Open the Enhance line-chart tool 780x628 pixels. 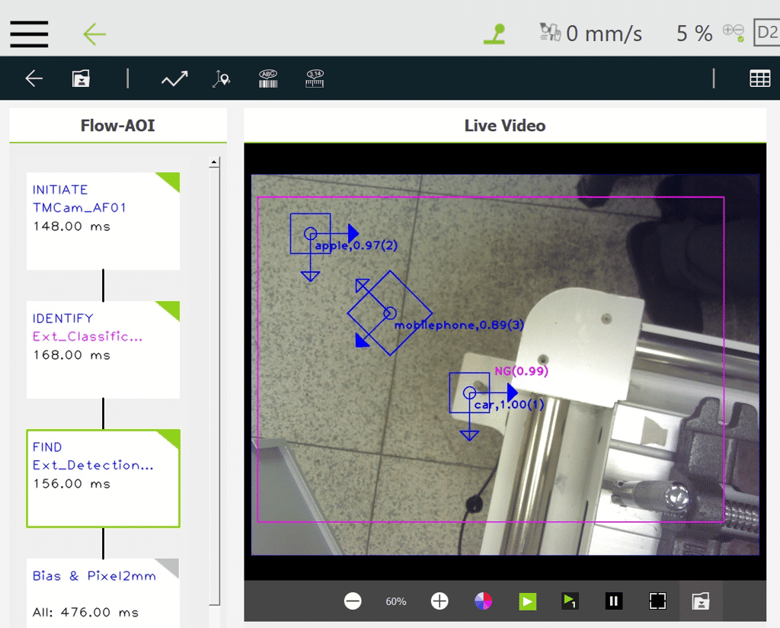tap(174, 78)
